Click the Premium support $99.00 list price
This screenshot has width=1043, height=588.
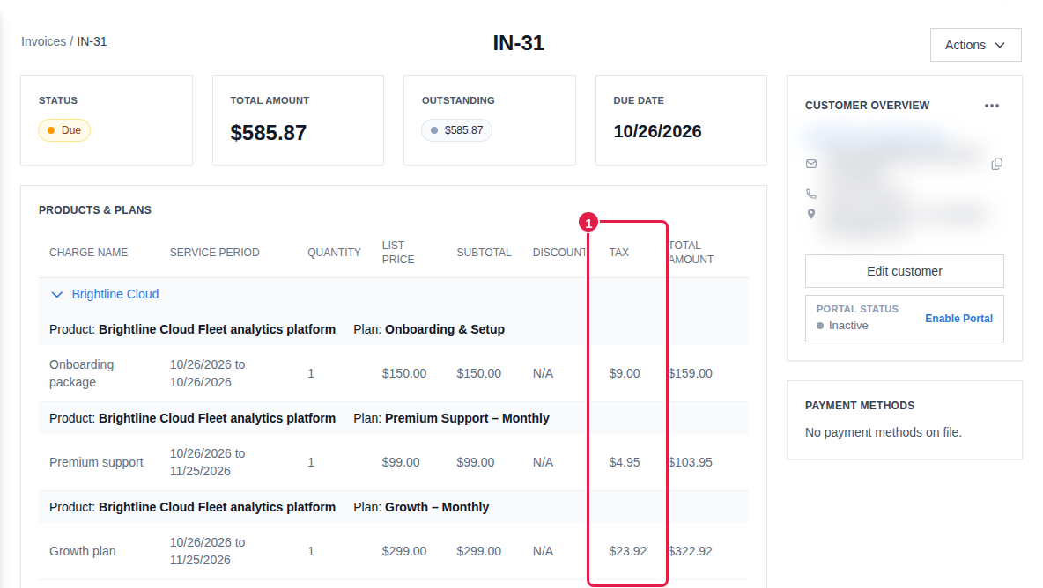401,462
